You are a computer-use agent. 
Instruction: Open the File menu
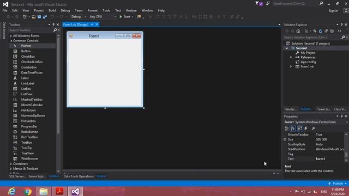tap(5, 10)
